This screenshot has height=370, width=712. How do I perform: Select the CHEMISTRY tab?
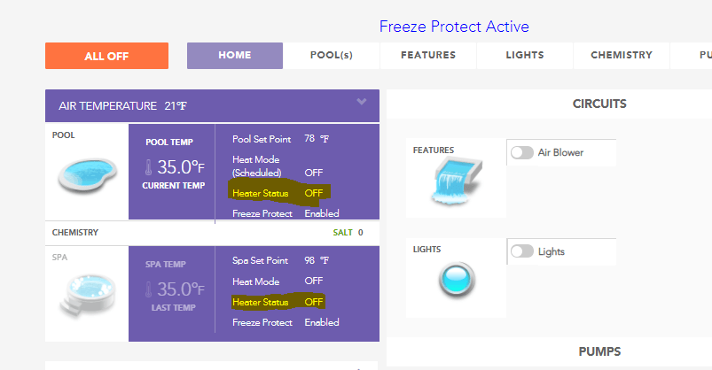point(622,55)
